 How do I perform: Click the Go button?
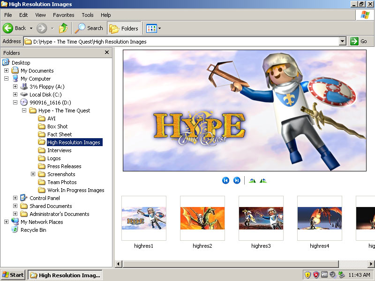click(359, 41)
